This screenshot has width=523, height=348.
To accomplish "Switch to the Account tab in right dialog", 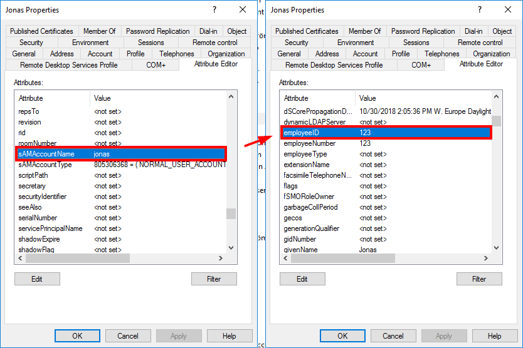I will (365, 54).
